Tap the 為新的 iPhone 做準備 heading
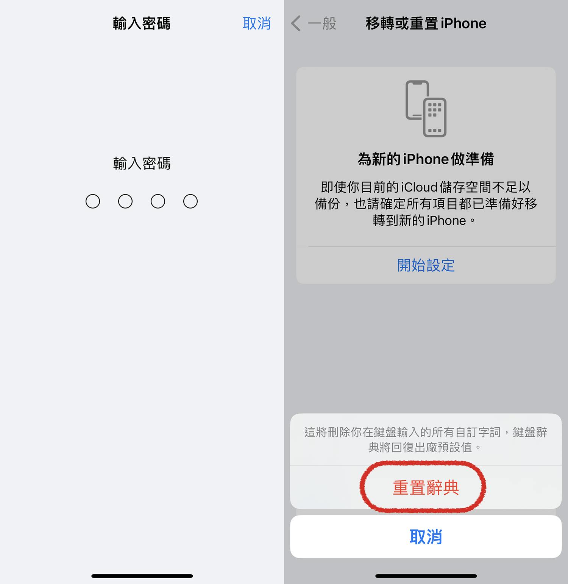 [x=426, y=159]
